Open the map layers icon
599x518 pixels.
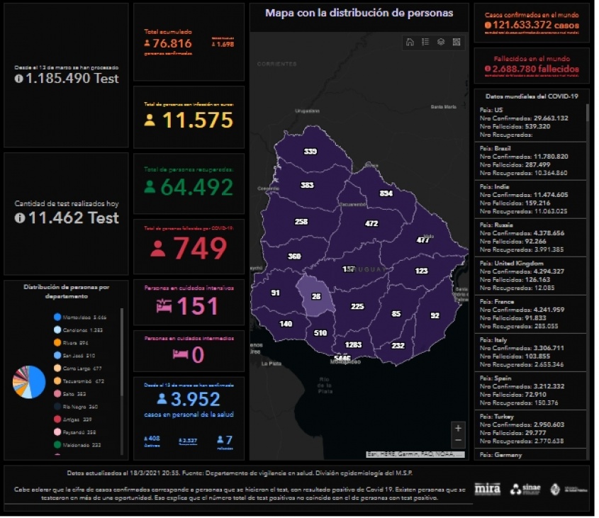pyautogui.click(x=441, y=42)
